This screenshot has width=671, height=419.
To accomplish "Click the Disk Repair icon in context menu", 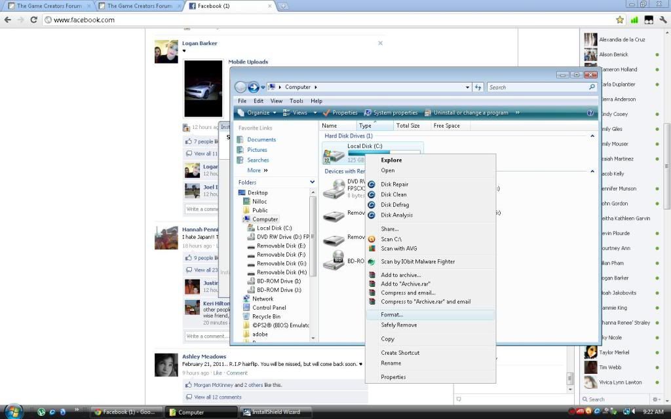I will [372, 184].
